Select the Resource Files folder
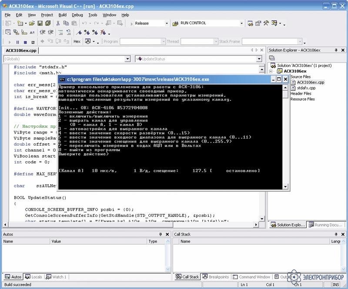 [302, 99]
